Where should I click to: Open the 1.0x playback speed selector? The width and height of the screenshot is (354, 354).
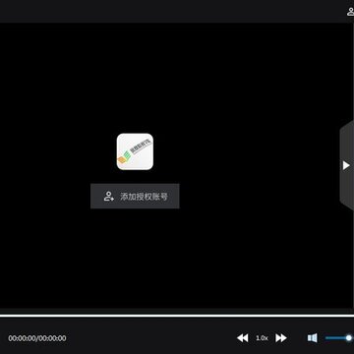pos(262,338)
